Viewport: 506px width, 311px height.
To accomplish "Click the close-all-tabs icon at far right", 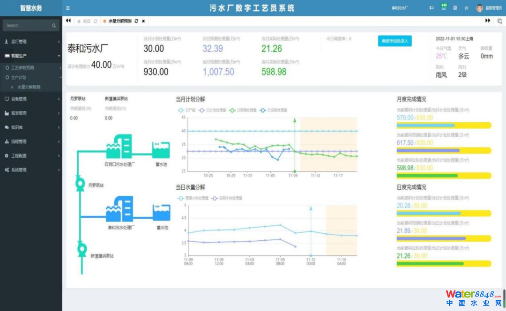I will click(500, 21).
